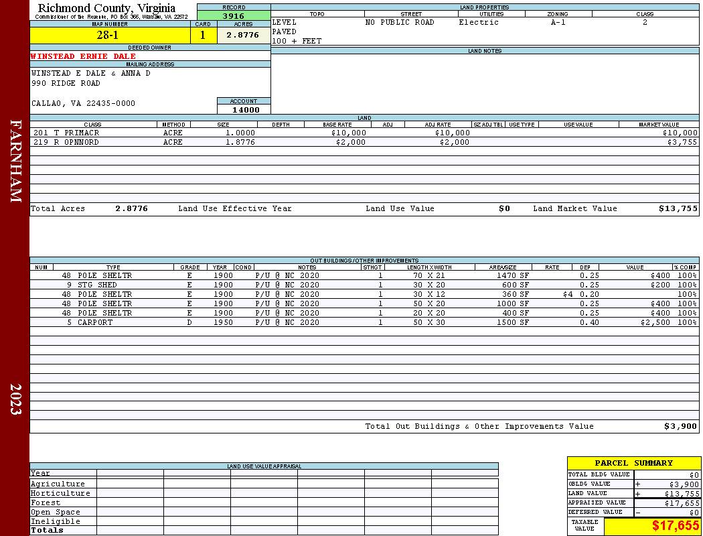Click Land Market Value total $13,755
This screenshot has height=536, width=703.
[678, 208]
